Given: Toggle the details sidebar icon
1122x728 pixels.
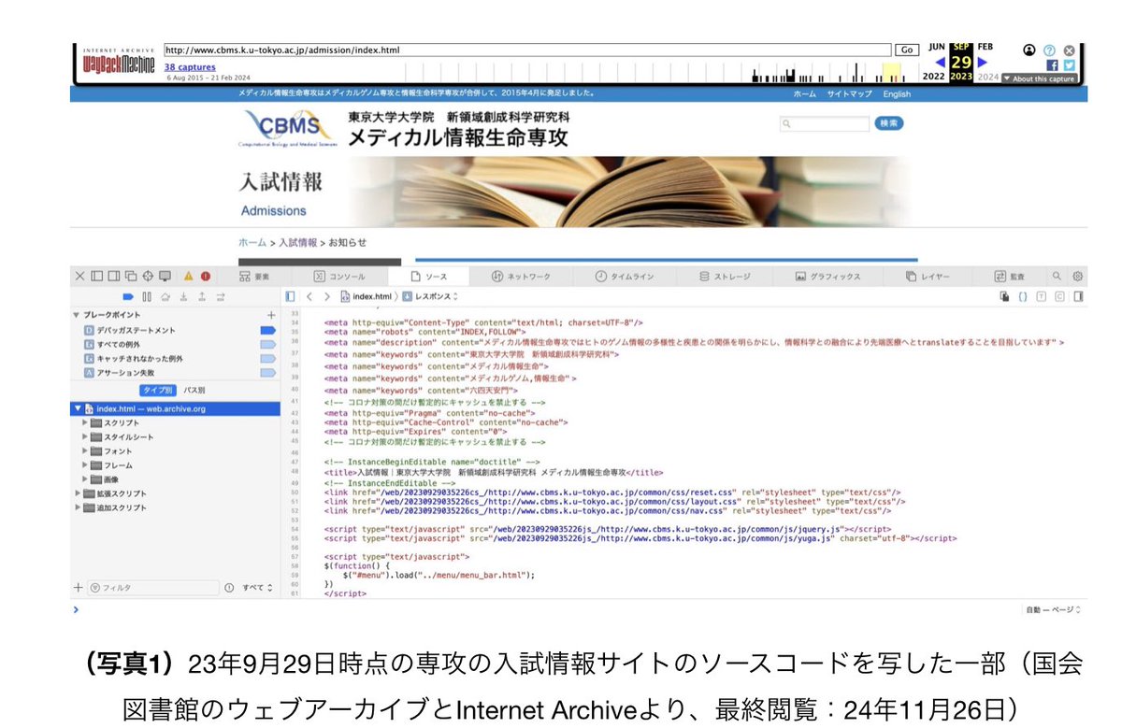Looking at the screenshot, I should 1078,296.
